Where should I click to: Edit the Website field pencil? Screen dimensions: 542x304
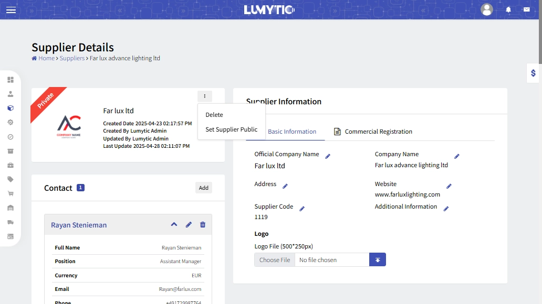click(449, 186)
